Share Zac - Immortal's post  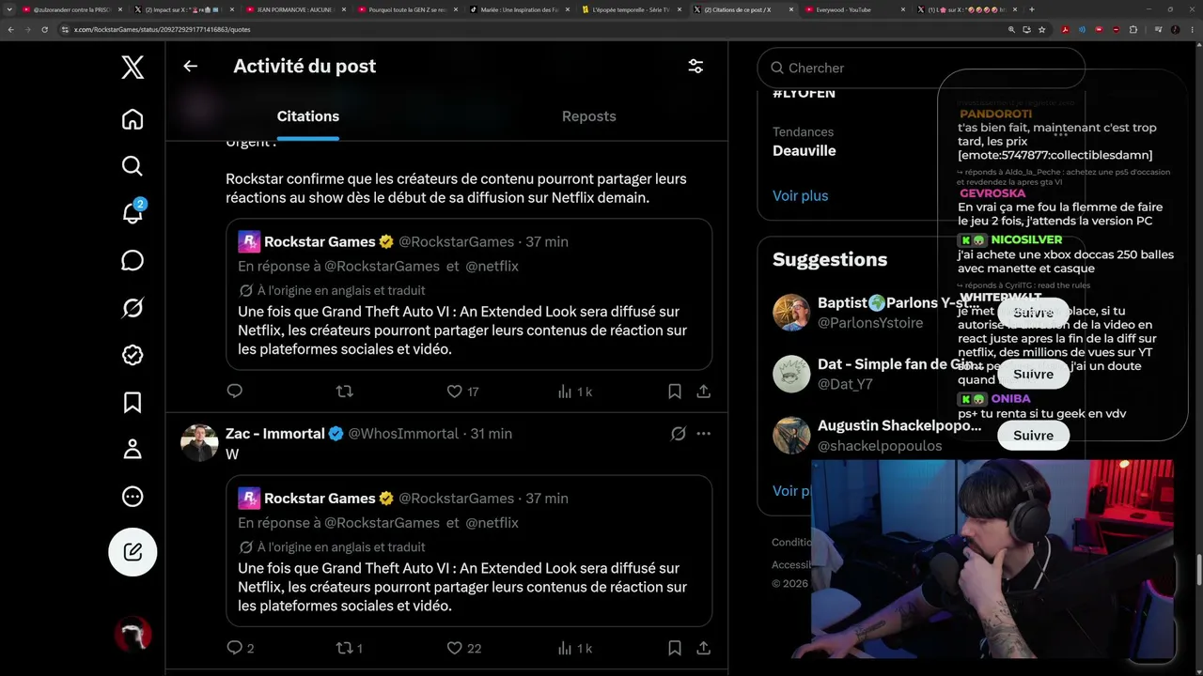703,648
